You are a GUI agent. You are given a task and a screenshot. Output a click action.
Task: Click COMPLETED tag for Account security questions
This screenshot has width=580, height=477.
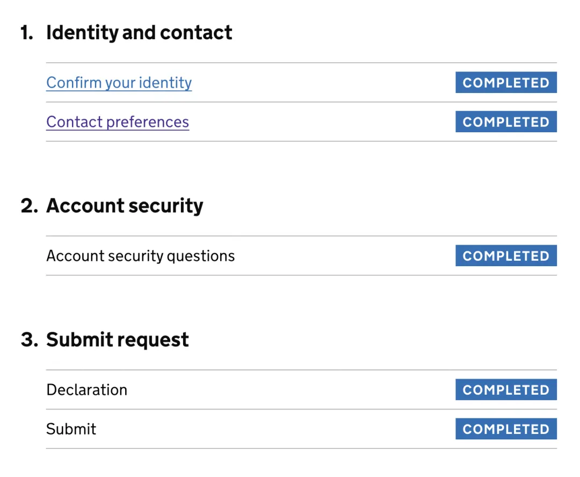point(506,256)
